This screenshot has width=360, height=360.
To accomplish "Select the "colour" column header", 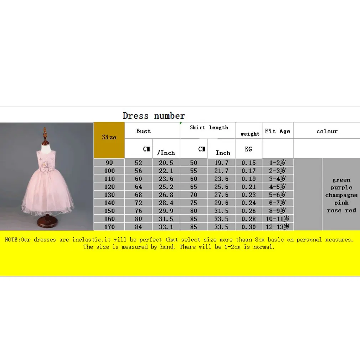I will (327, 131).
